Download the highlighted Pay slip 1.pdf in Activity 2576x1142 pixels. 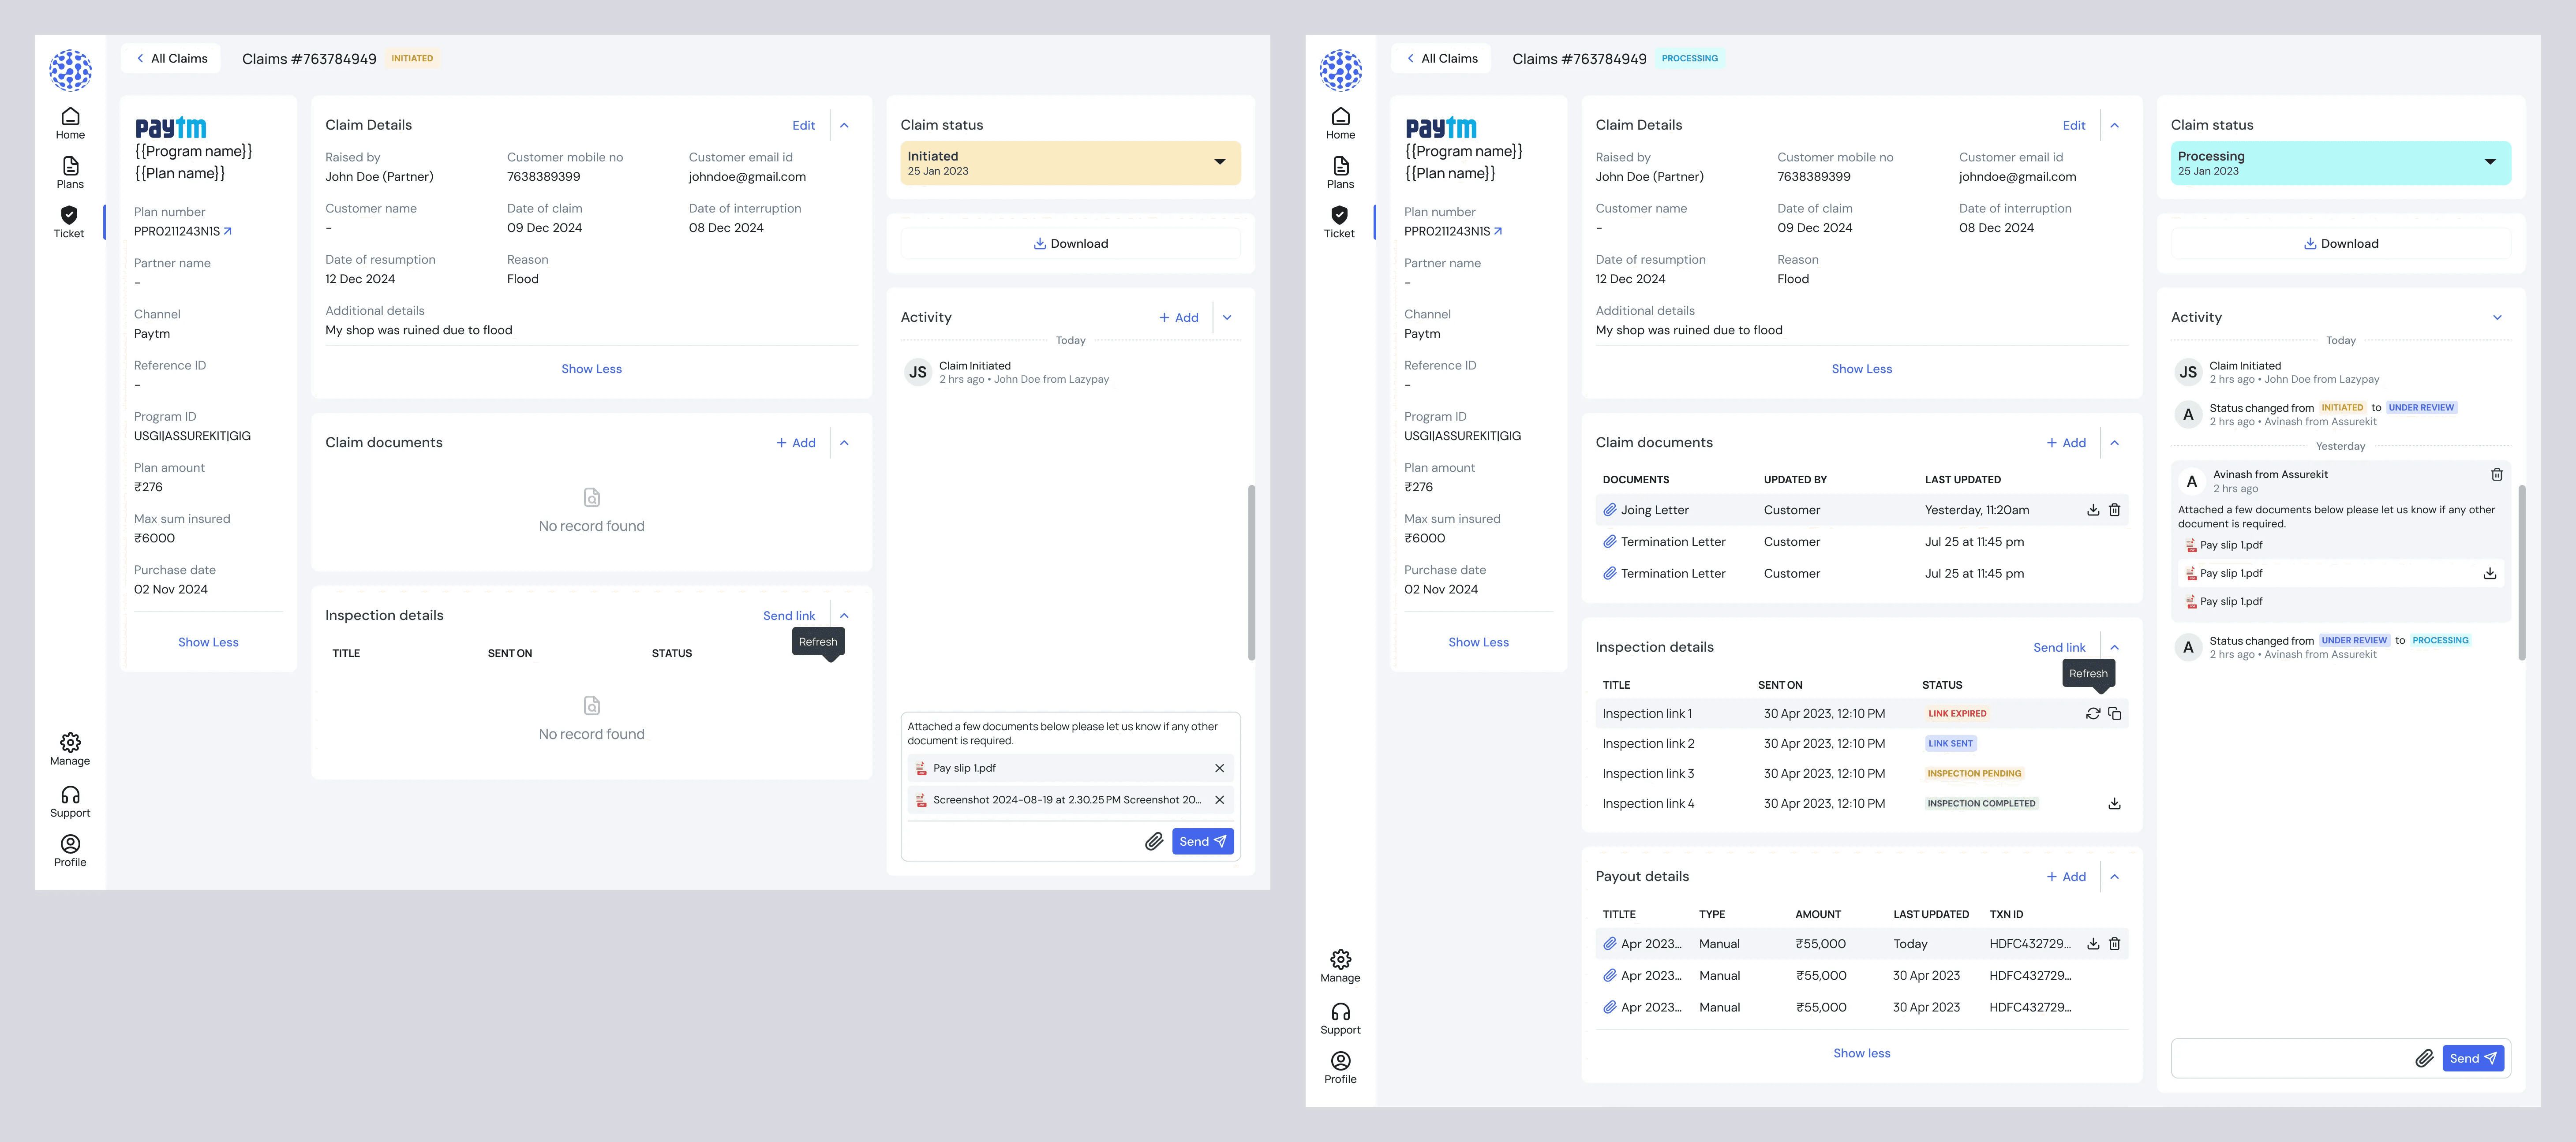pyautogui.click(x=2490, y=574)
